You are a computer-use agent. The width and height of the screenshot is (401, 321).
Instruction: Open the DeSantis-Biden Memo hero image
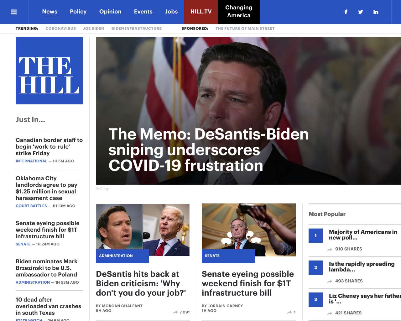pos(248,111)
